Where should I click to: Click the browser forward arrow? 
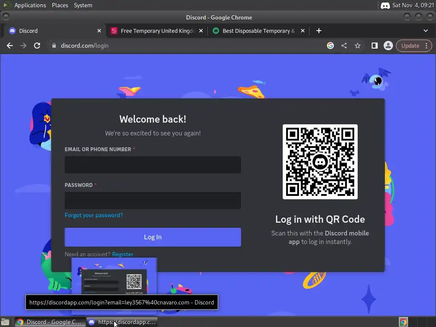23,46
